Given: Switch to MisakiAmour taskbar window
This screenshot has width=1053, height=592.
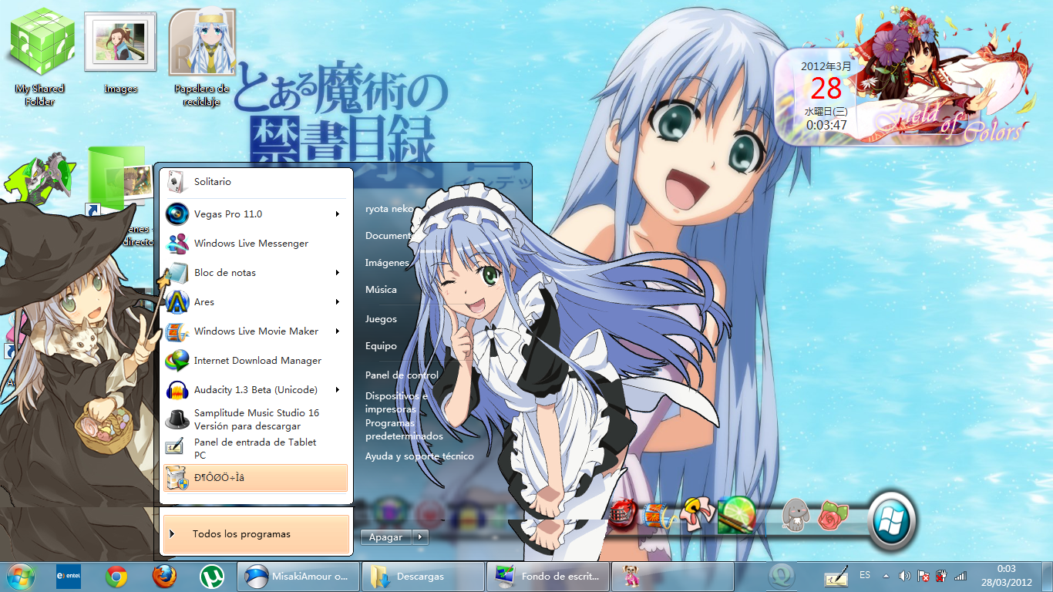Looking at the screenshot, I should coord(298,576).
